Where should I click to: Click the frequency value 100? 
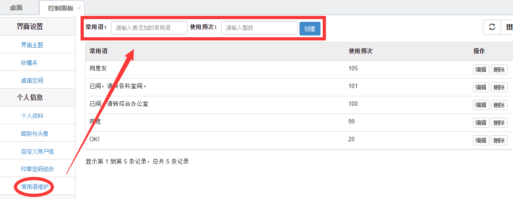[x=353, y=104]
